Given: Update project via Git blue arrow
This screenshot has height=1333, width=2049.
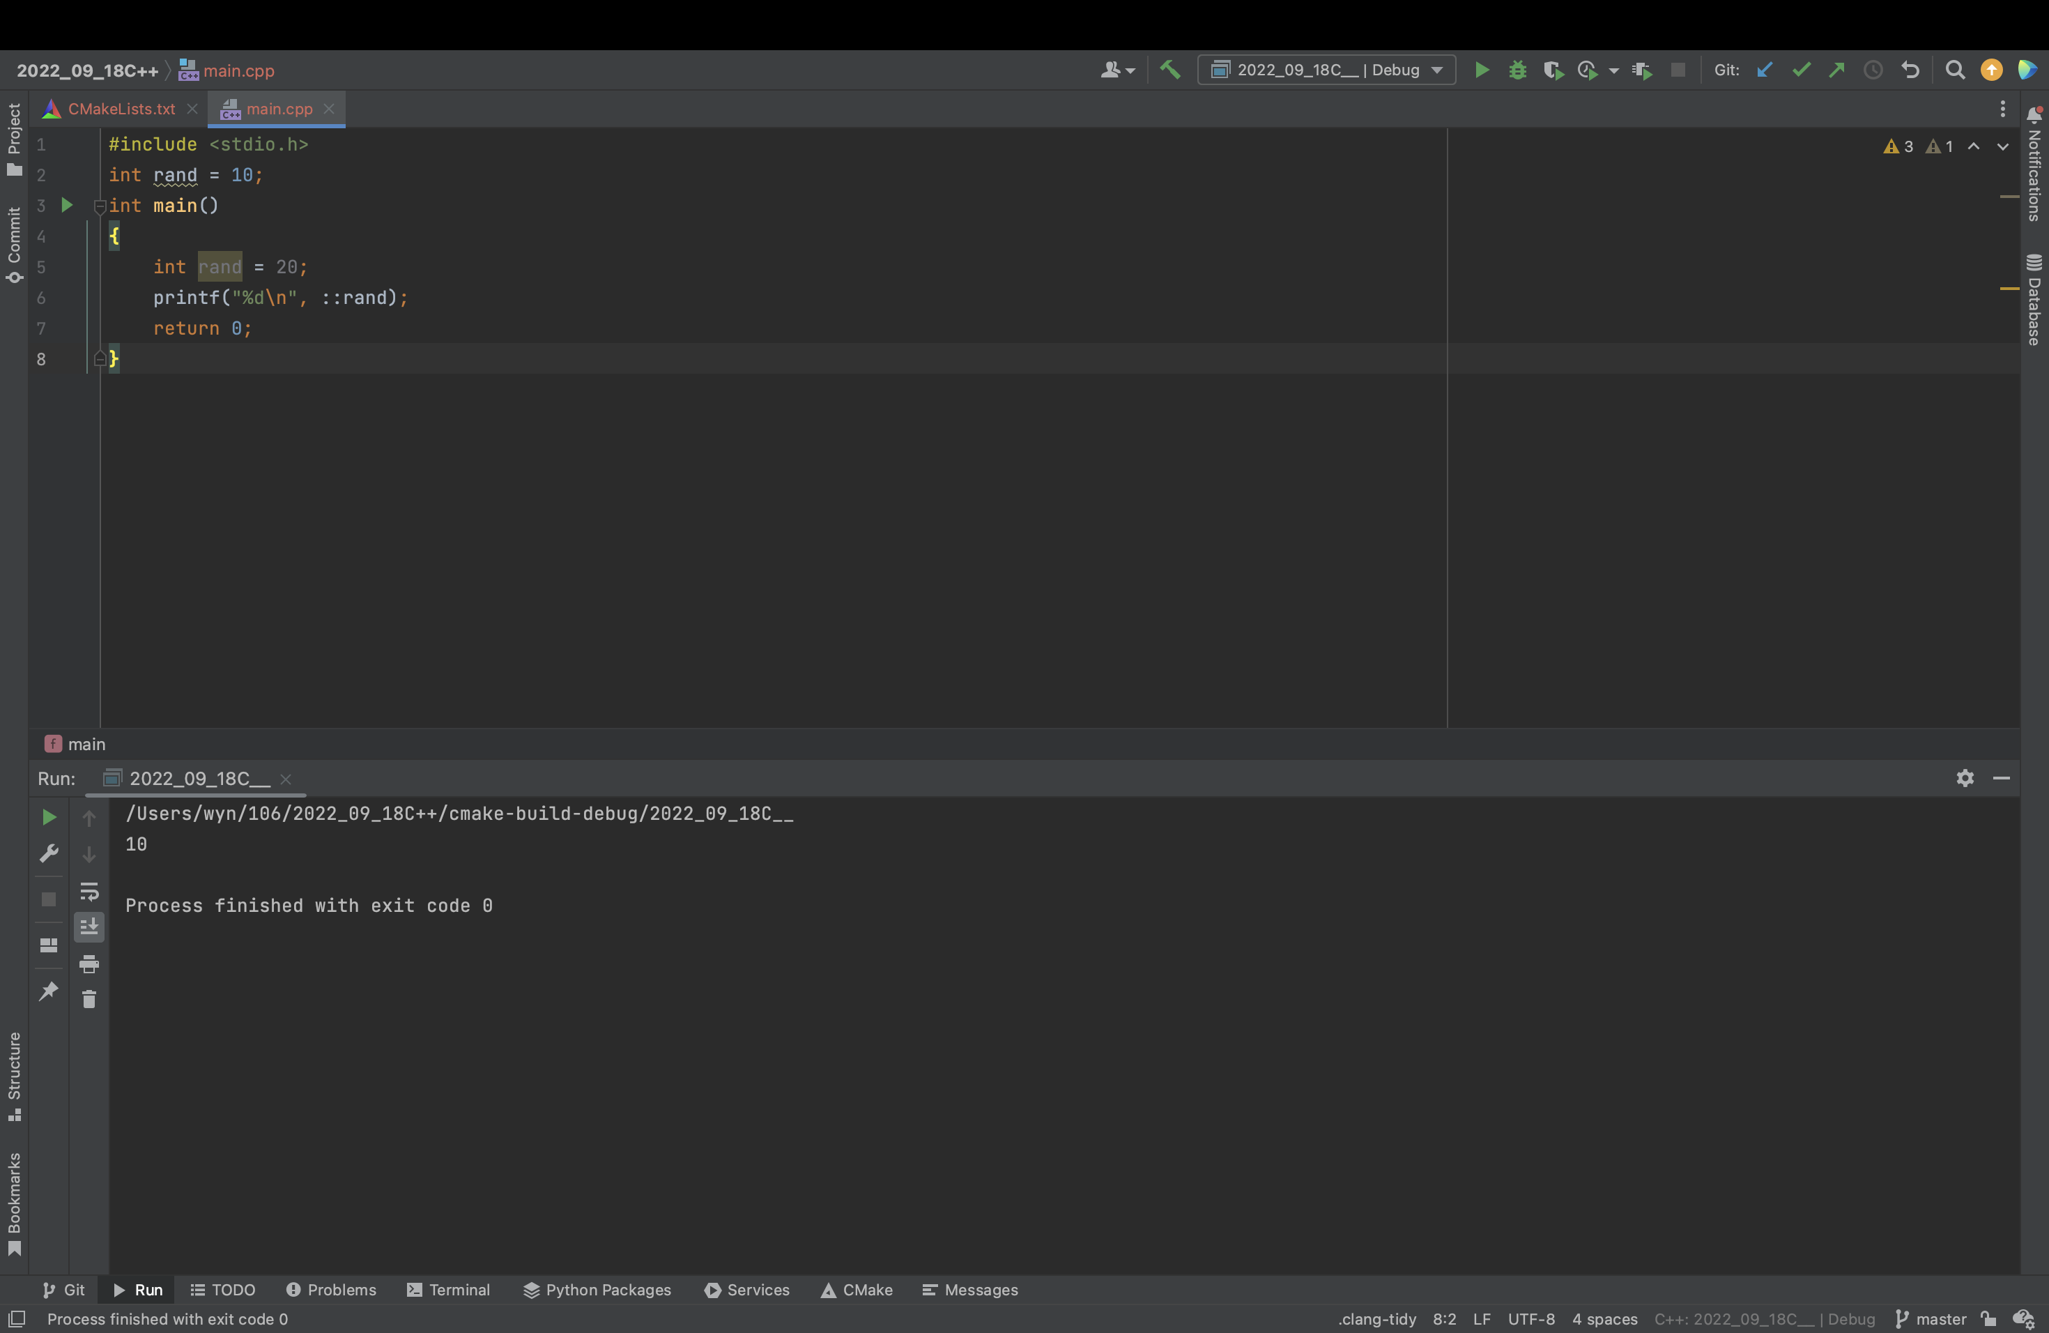Looking at the screenshot, I should [x=1765, y=70].
